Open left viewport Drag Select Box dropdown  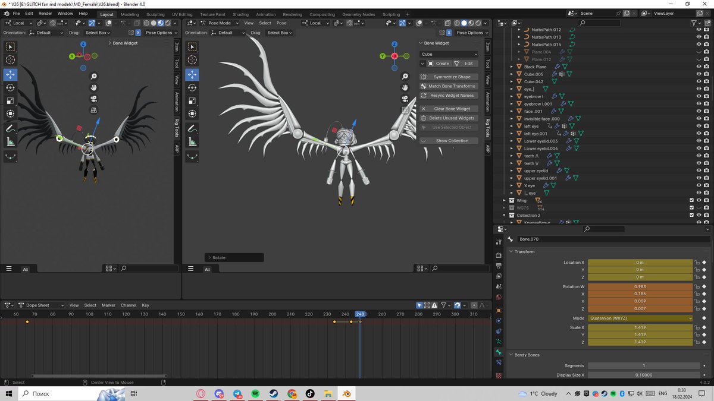coord(98,33)
